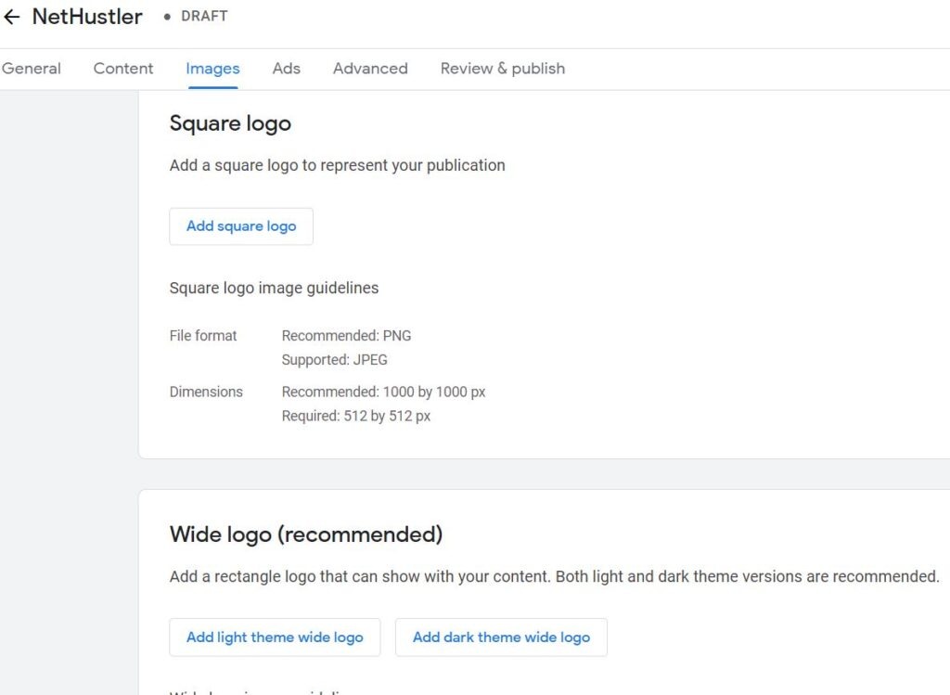Switch to Review & publish tab
This screenshot has height=695, width=950.
(x=502, y=69)
